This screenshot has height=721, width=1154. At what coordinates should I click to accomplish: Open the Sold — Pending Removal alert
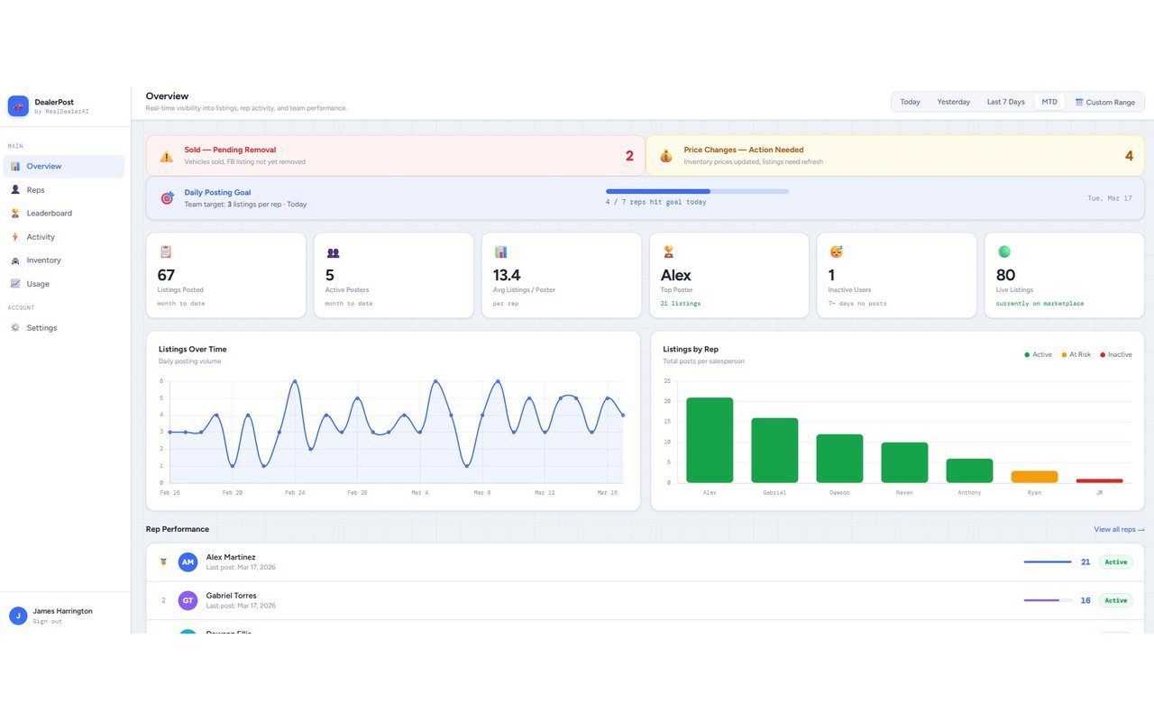tap(396, 155)
